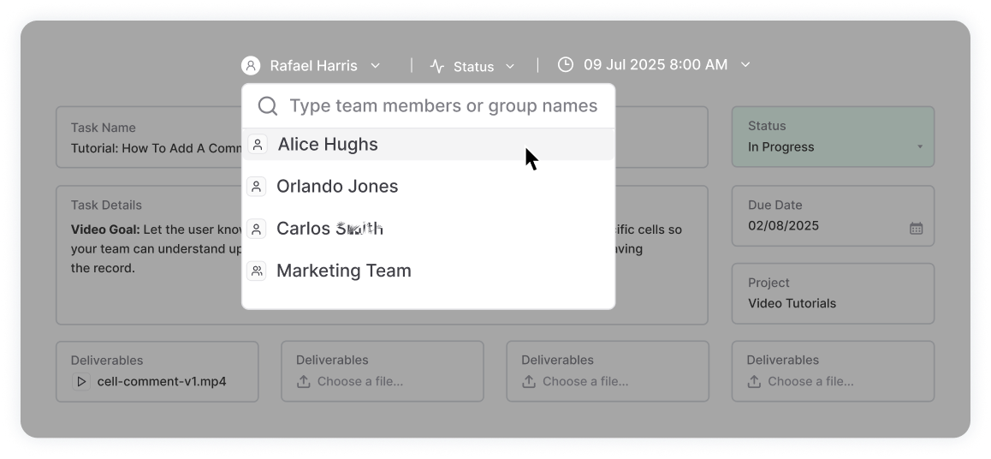Screen dimensions: 991x459
Task: Focus the team members search field
Action: pos(443,106)
